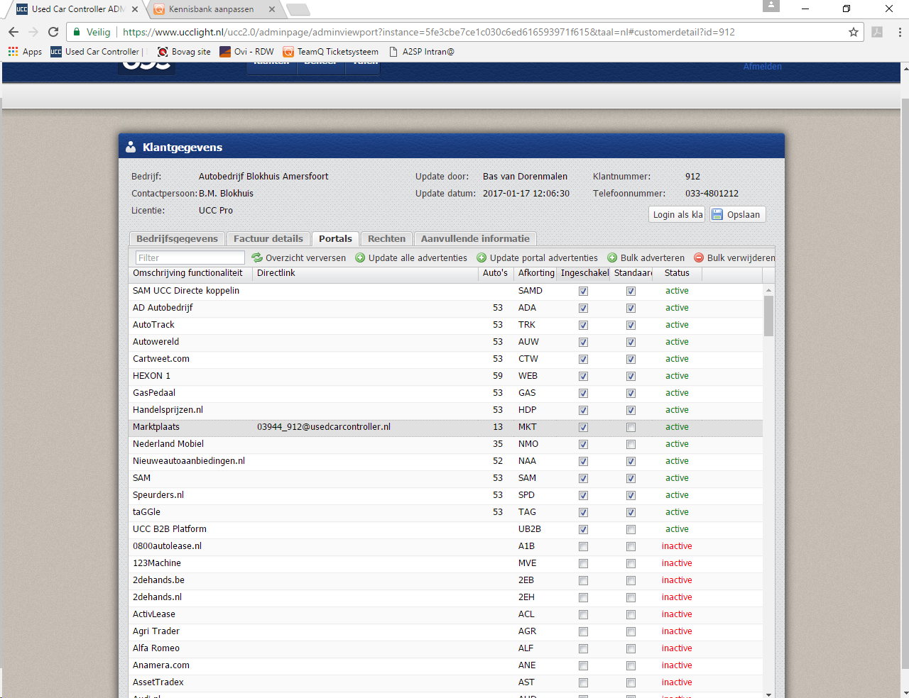The image size is (909, 698).
Task: Bookmark page with the star icon
Action: (854, 32)
